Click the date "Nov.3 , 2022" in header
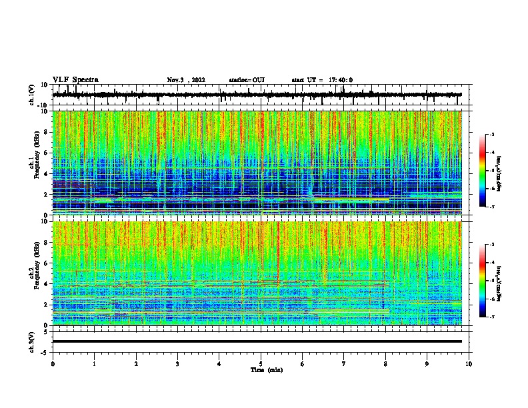Viewport: 528px width, 408px height. coord(186,80)
